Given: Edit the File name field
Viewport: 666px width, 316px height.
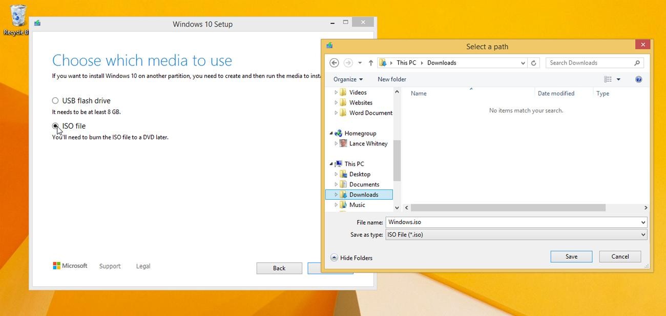Looking at the screenshot, I should pos(512,222).
